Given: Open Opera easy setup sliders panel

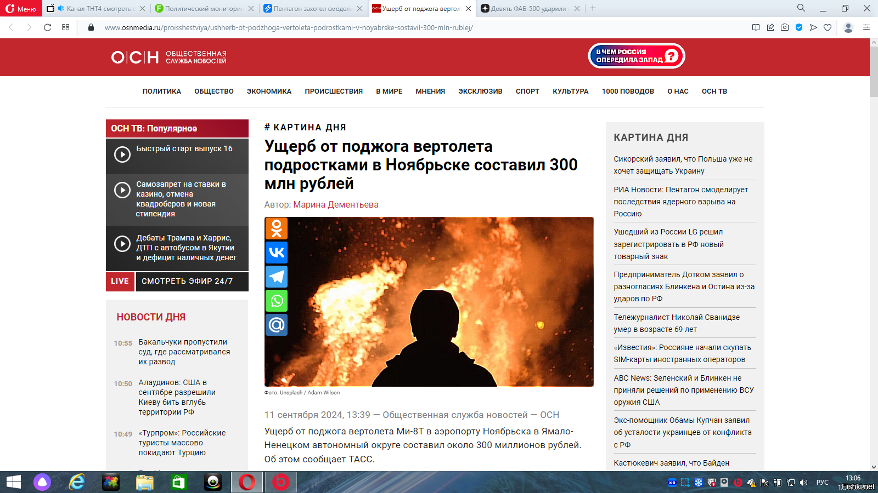Looking at the screenshot, I should 866,27.
